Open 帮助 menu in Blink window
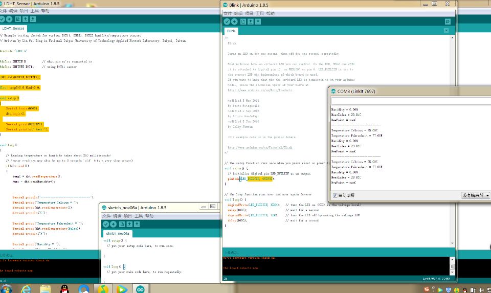Image resolution: width=491 pixels, height=293 pixels. (x=270, y=13)
